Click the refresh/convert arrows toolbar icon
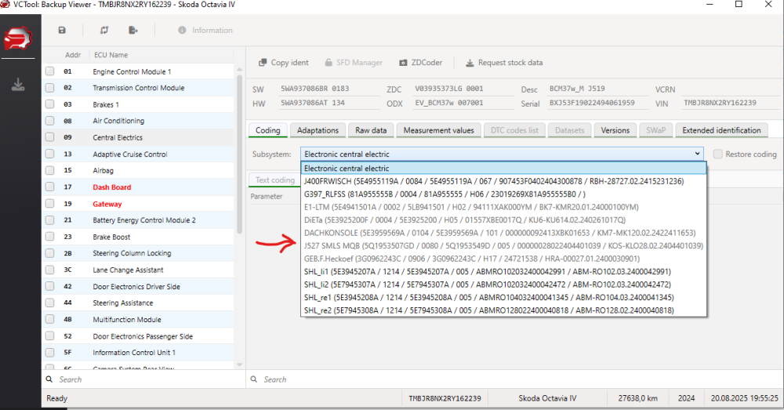Viewport: 784px width, 410px height. tap(104, 30)
